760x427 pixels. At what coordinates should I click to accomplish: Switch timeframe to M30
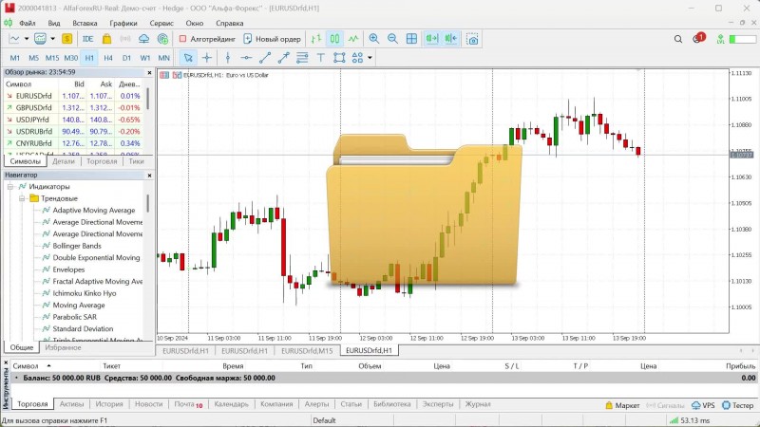pos(70,58)
